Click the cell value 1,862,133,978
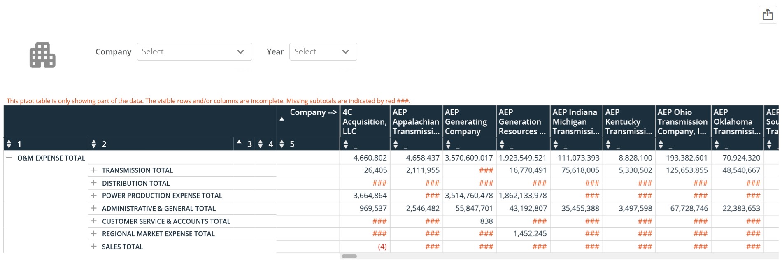Viewport: 782px width, 263px height. tap(523, 195)
